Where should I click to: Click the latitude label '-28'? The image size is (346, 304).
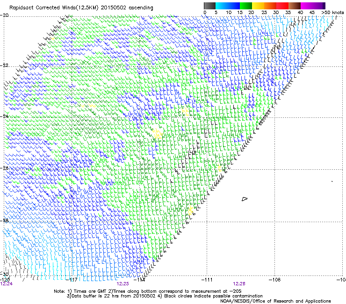tap(4, 220)
